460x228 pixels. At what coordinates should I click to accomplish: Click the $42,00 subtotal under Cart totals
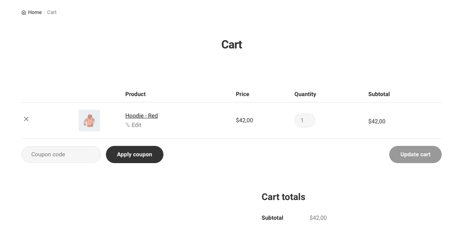318,218
